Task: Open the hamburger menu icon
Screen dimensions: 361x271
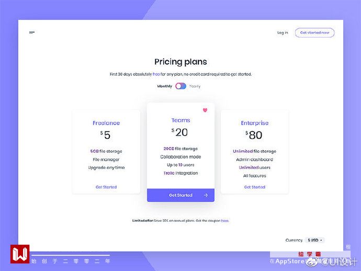Action: click(x=32, y=32)
